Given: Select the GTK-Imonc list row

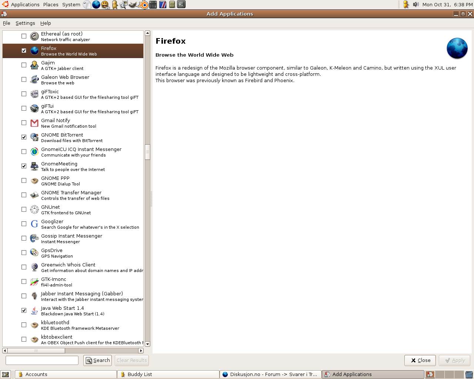Looking at the screenshot, I should pos(73,282).
